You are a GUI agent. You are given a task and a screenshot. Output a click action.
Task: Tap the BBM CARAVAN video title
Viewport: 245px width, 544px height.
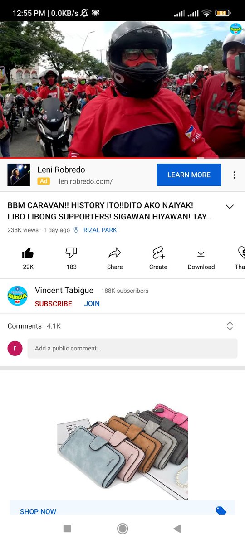tap(110, 211)
